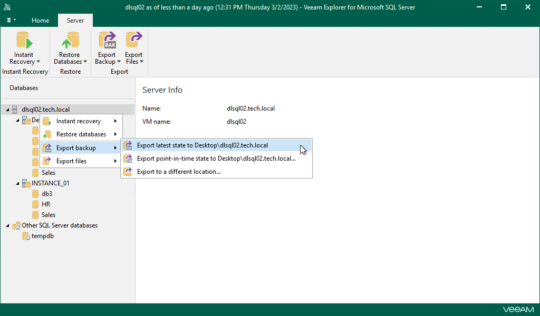Choose Export to a different location
This screenshot has height=316, width=540.
[179, 172]
